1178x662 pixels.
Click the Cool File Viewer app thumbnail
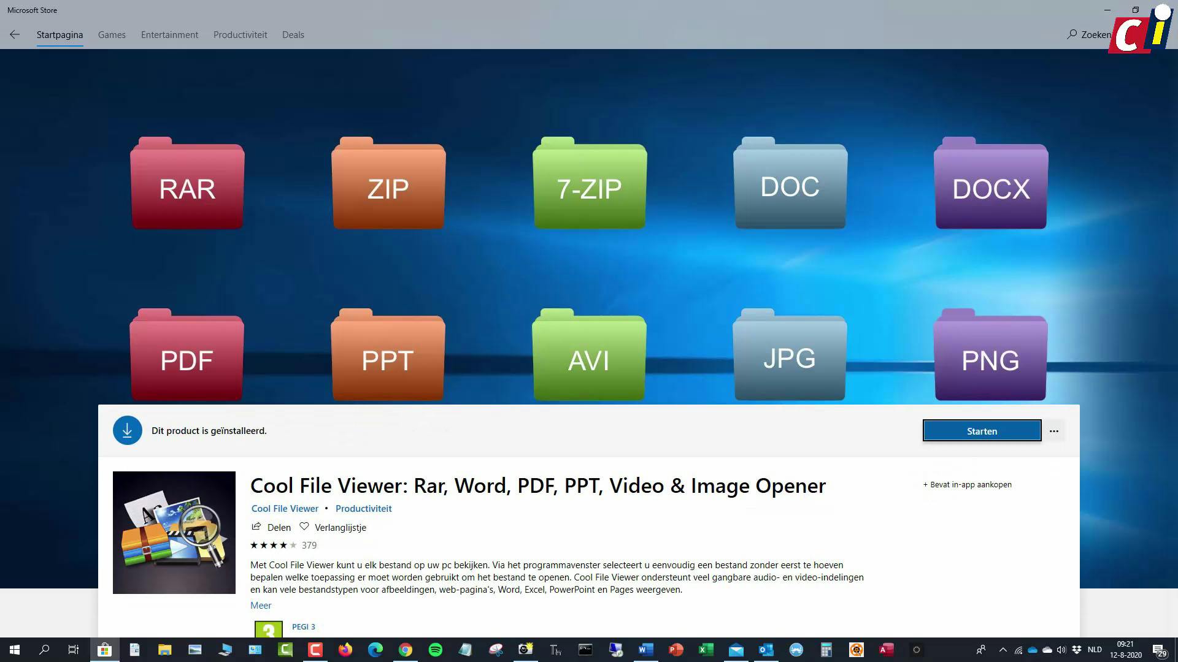(174, 532)
